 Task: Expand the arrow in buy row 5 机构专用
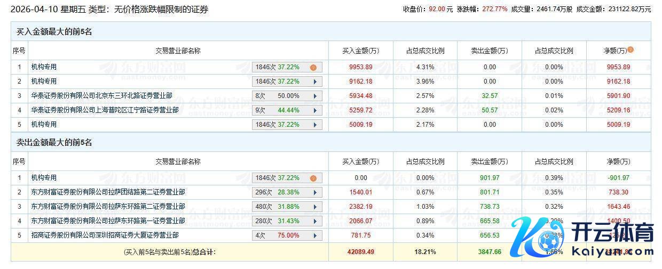(x=316, y=125)
